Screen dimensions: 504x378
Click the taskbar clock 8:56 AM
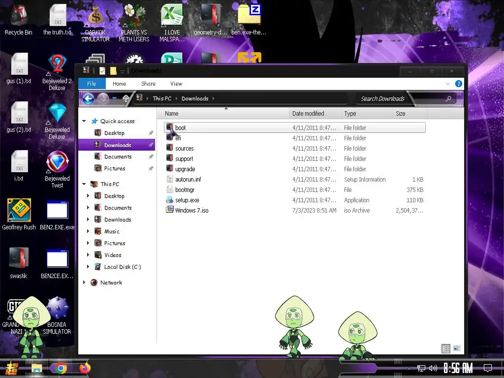[x=458, y=368]
